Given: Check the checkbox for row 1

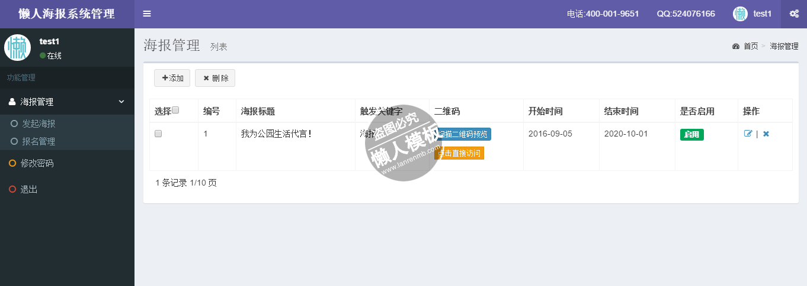Looking at the screenshot, I should click(158, 134).
